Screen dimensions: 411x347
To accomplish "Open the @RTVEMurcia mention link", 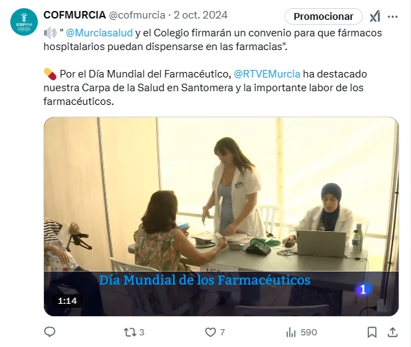I will [267, 74].
